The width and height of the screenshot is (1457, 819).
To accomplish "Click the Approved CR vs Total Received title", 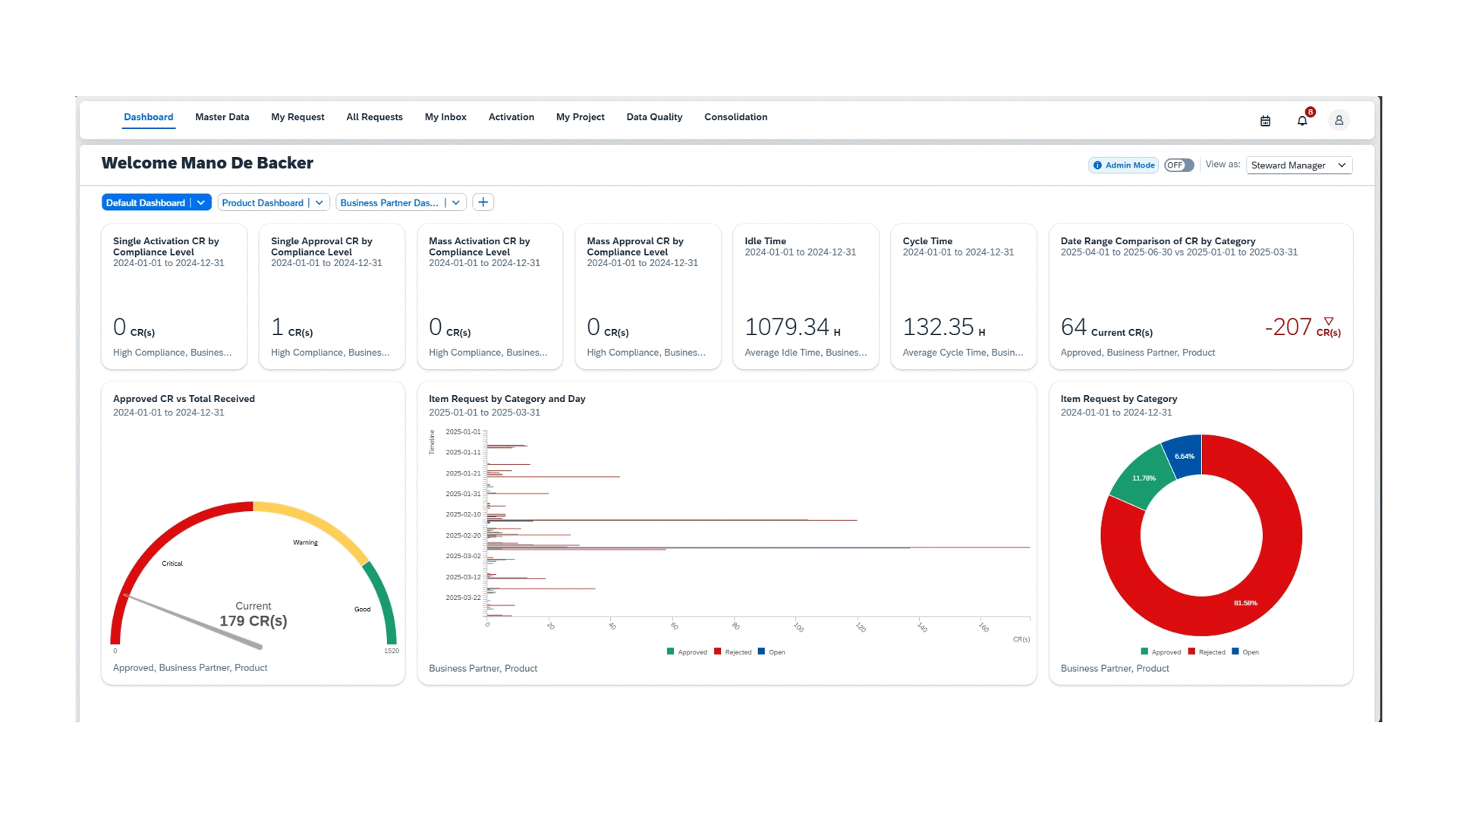I will point(184,399).
